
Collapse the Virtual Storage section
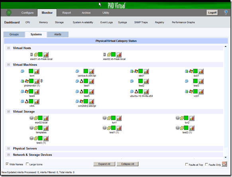[9, 111]
